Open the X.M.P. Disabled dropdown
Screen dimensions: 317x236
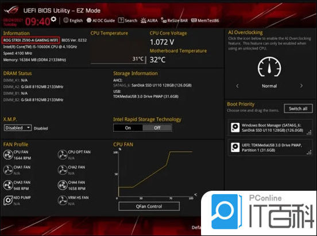(x=18, y=128)
